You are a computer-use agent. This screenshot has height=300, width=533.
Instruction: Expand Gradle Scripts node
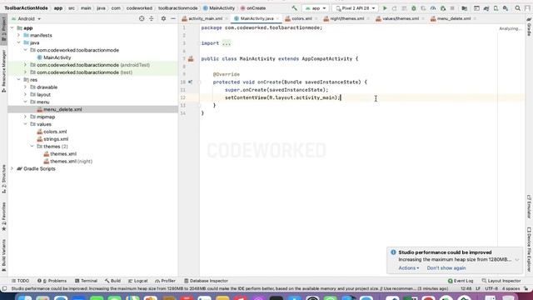(x=12, y=168)
